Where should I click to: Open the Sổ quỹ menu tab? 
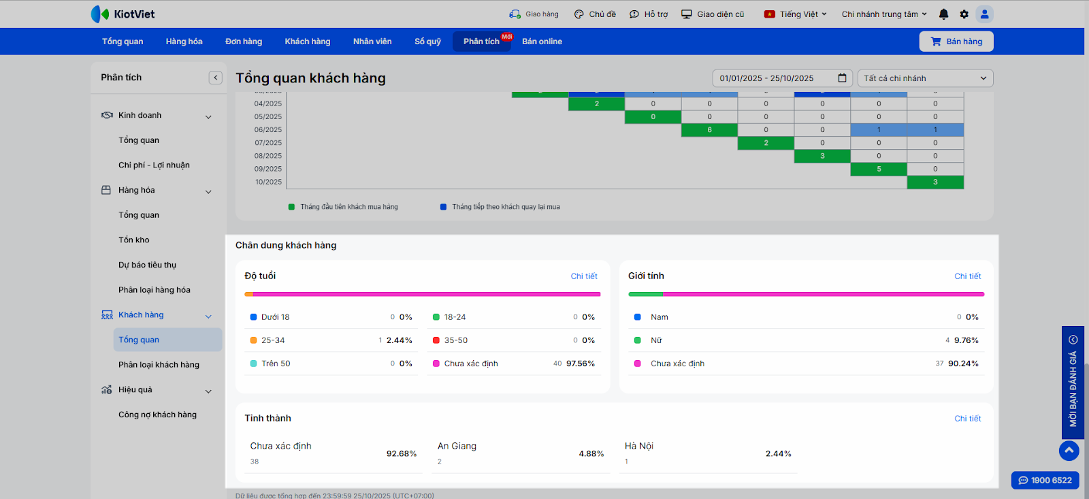click(x=427, y=42)
